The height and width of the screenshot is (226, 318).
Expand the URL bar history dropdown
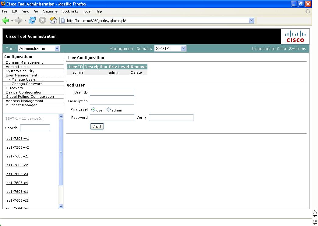point(252,20)
